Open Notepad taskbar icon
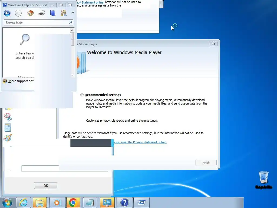 90,203
